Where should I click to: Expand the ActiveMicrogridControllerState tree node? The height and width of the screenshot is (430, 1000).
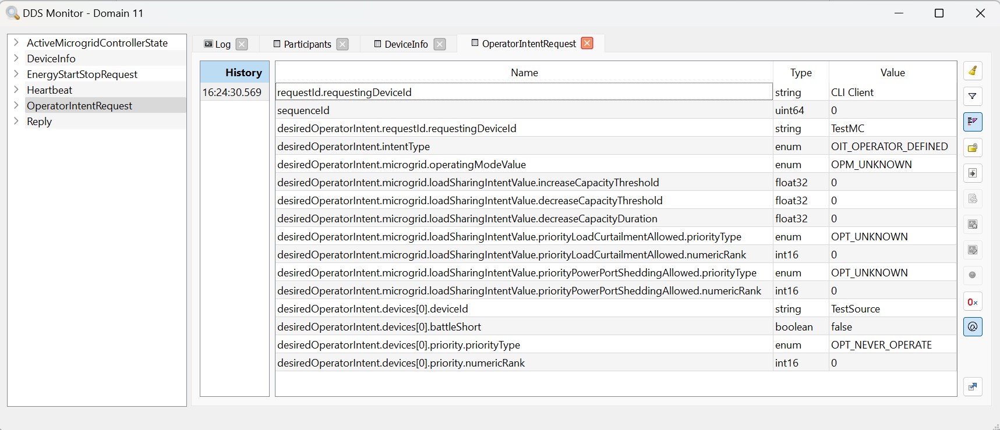click(16, 42)
